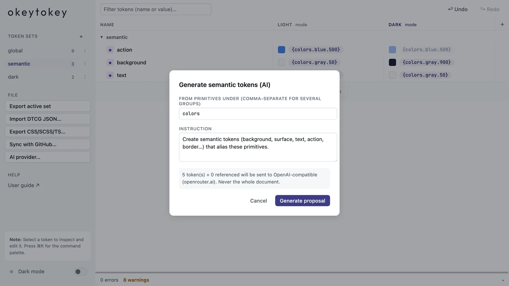The height and width of the screenshot is (286, 509).
Task: Click light mode {colors.gray.50} value of background
Action: tap(315, 62)
